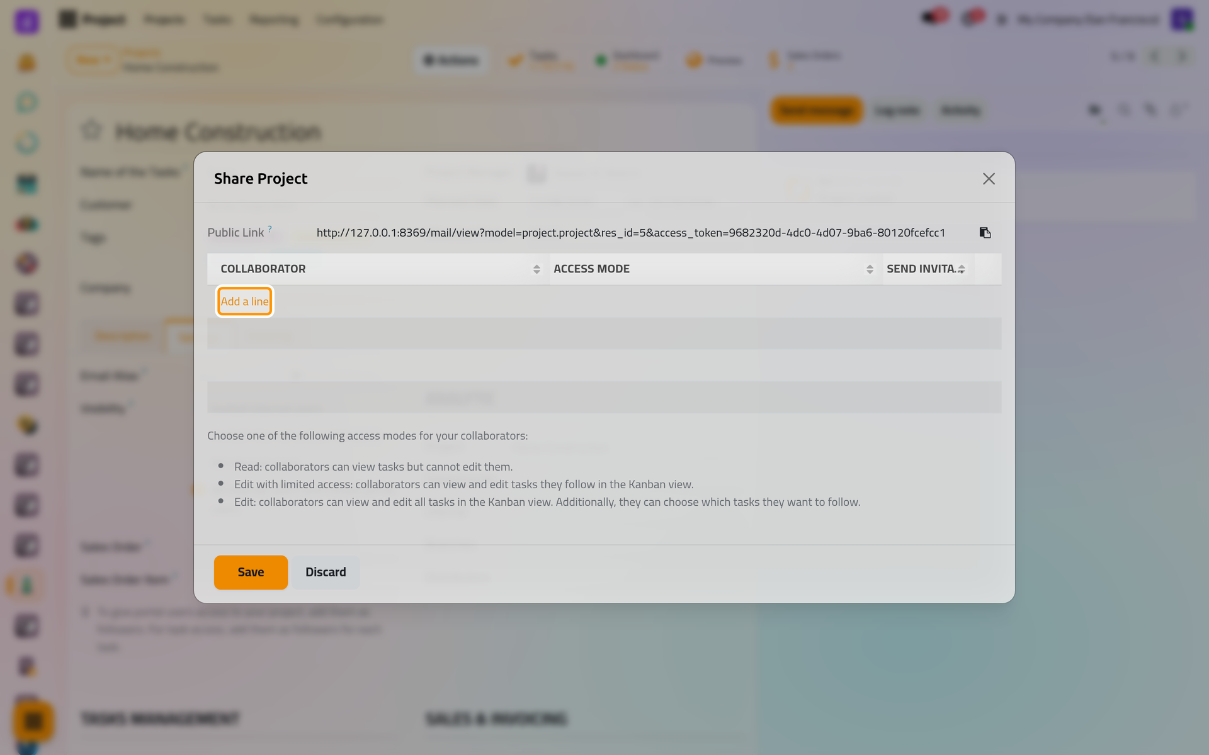Select the public link URL text
1209x755 pixels.
tap(630, 233)
